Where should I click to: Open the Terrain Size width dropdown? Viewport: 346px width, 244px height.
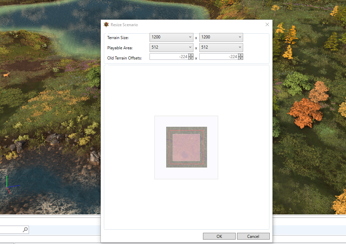(x=171, y=37)
